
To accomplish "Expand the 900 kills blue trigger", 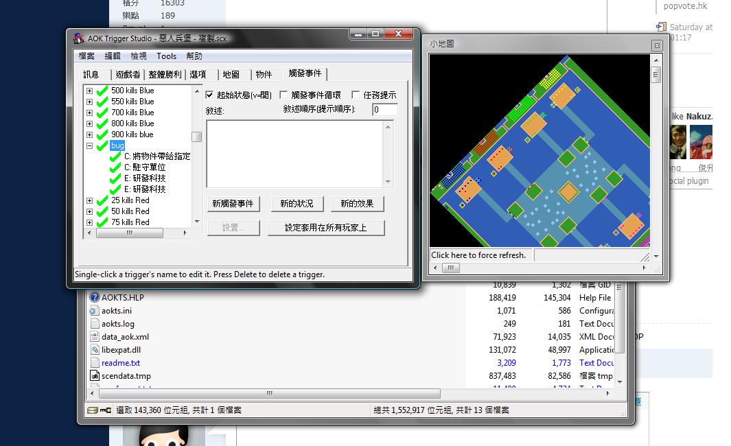I will pos(89,134).
